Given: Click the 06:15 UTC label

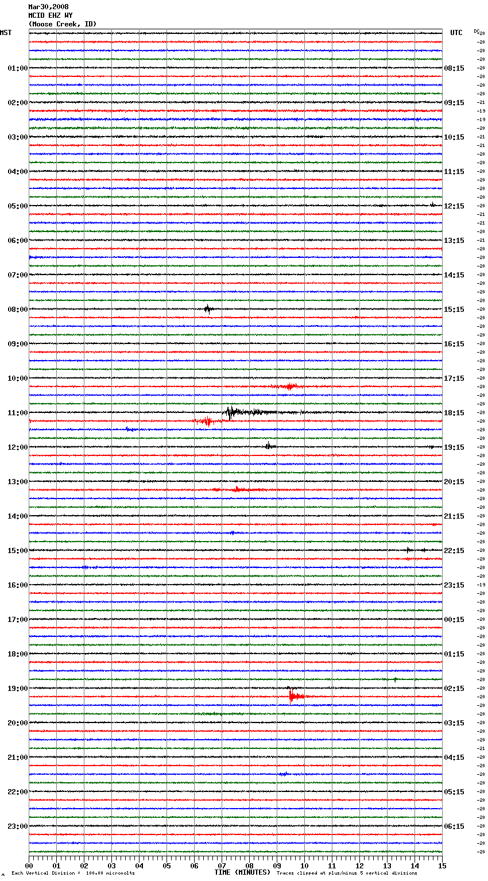Looking at the screenshot, I should [x=454, y=826].
